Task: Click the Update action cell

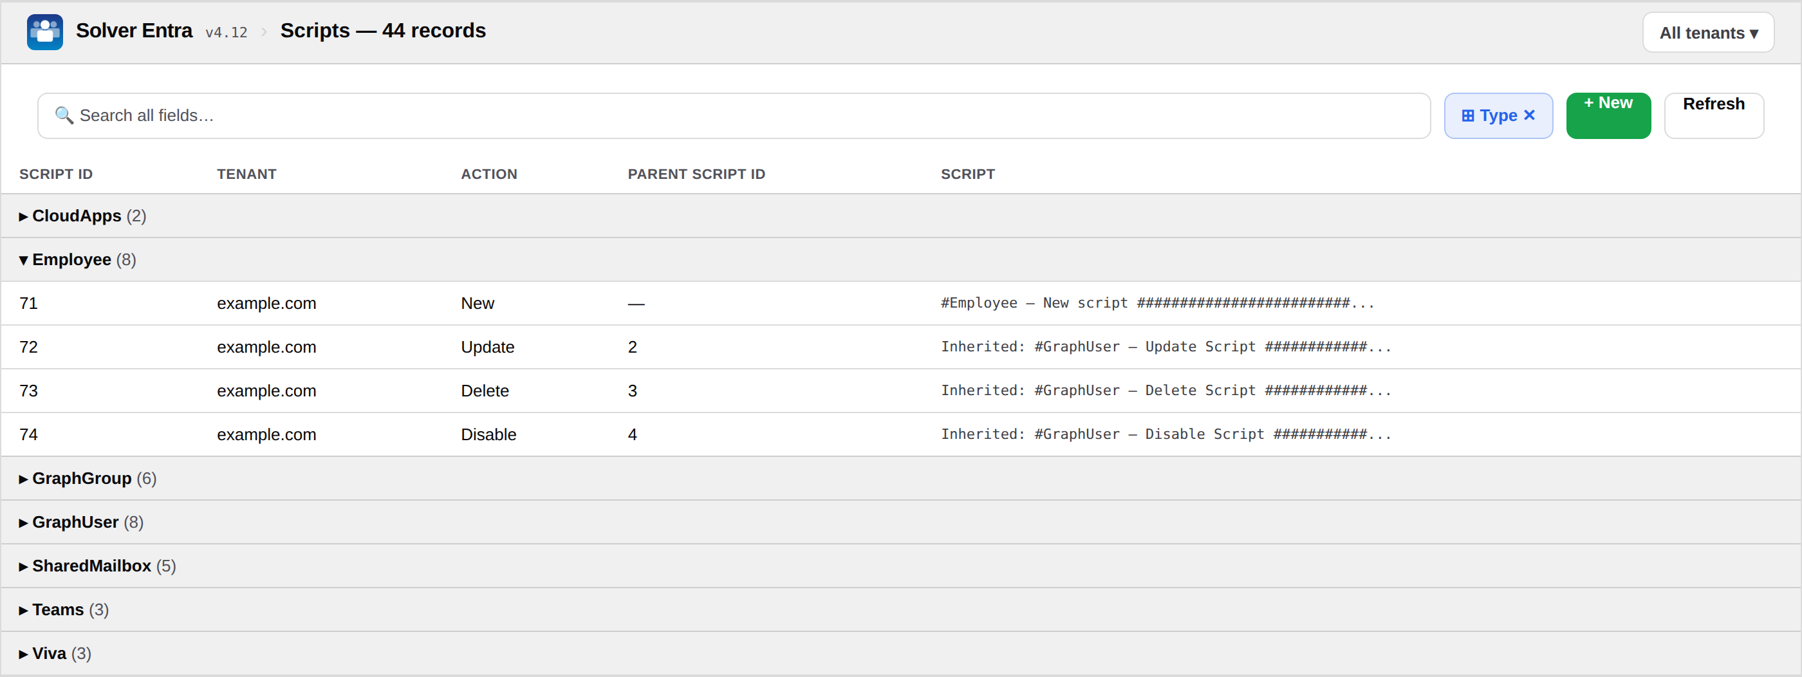Action: click(488, 348)
